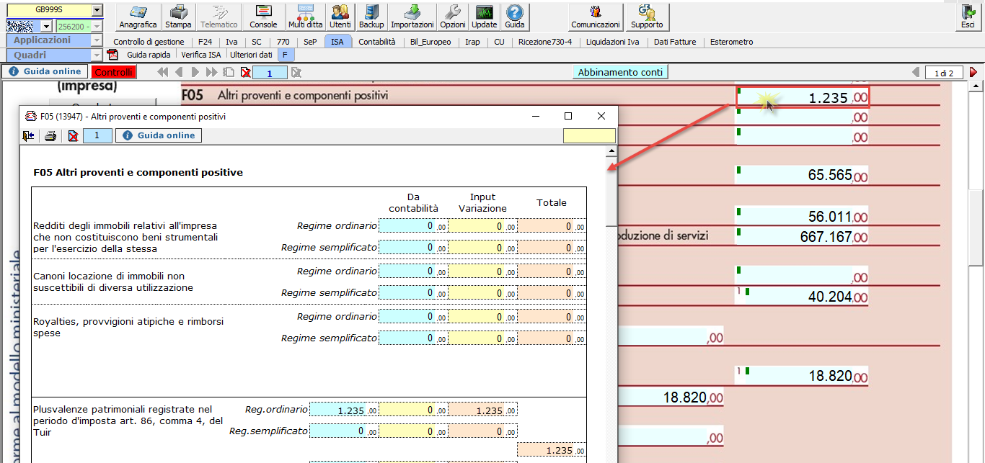Click Input Variazione field for Plusvalenze Reg.semplificato
This screenshot has height=463, width=985.
(x=413, y=431)
